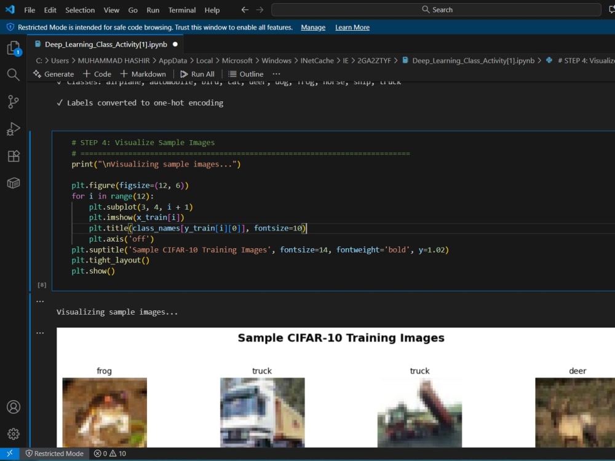
Task: Open output actions ellipsis beside the image plot
Action: 40,333
